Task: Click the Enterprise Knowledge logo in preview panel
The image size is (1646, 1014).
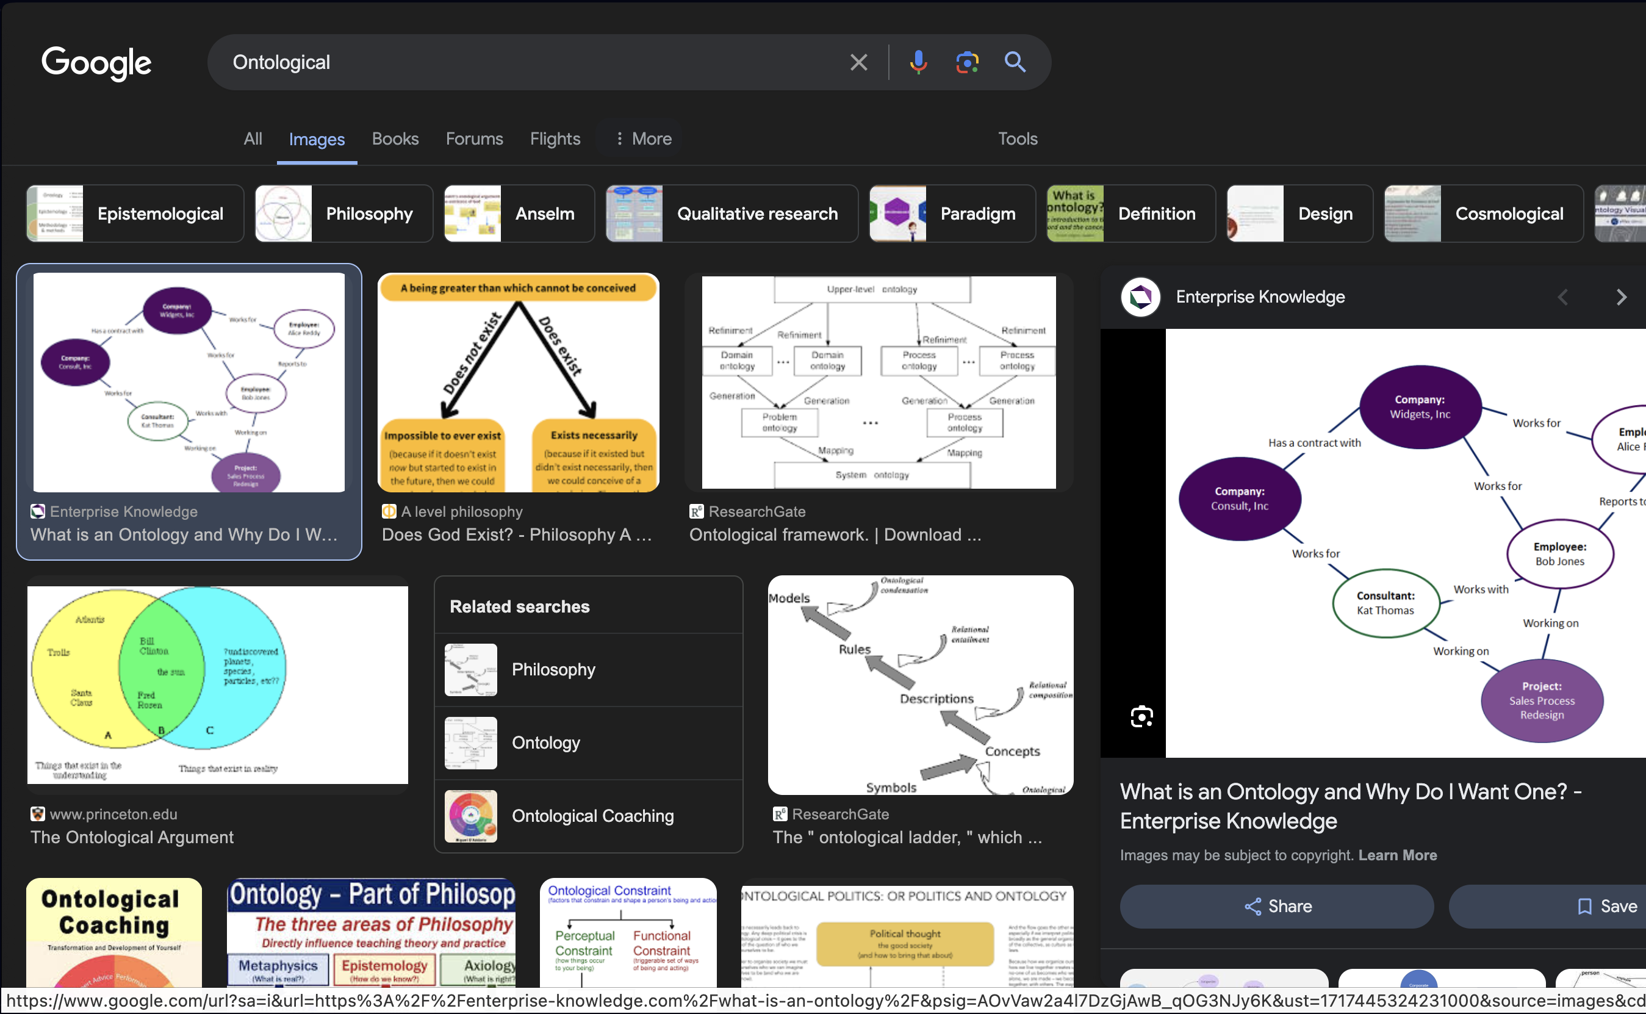Action: coord(1140,297)
